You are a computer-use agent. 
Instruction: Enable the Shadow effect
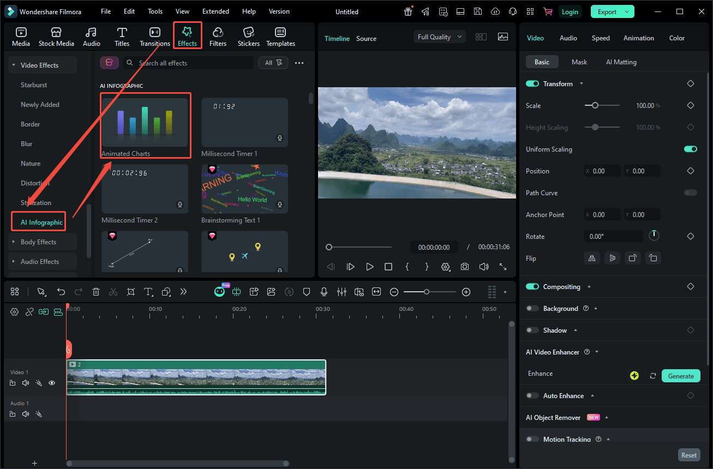coord(532,330)
